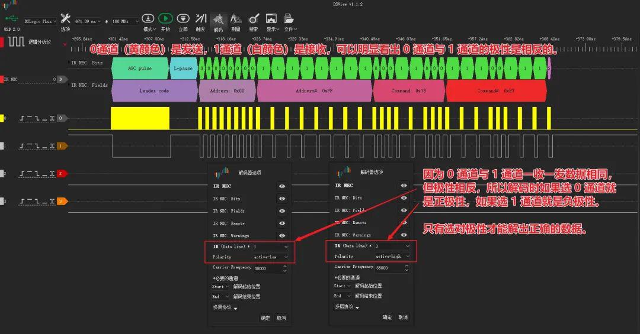The image size is (640, 334).
Task: Click the orange channel 3 label tag
Action: tap(62, 201)
